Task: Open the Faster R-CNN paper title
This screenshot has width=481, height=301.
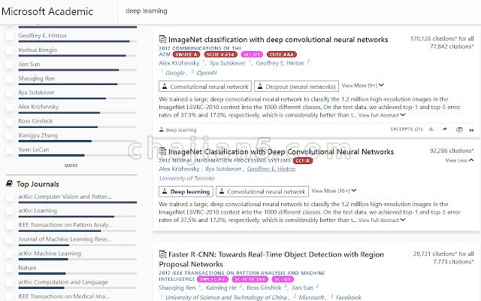Action: (271, 259)
